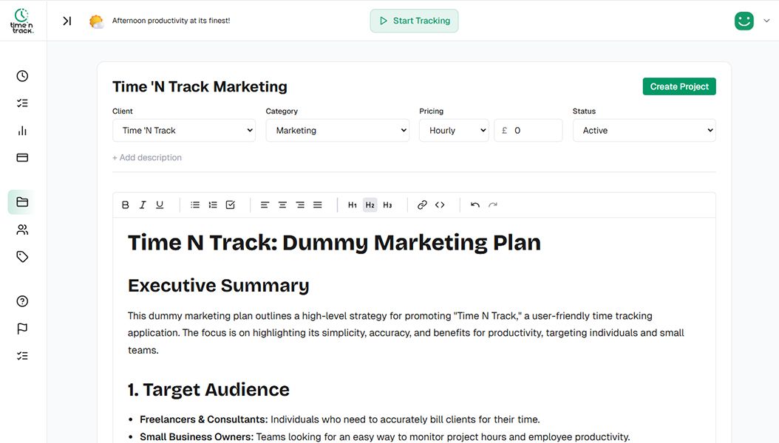Viewport: 779px width, 443px height.
Task: Toggle italic formatting in editor toolbar
Action: (143, 205)
